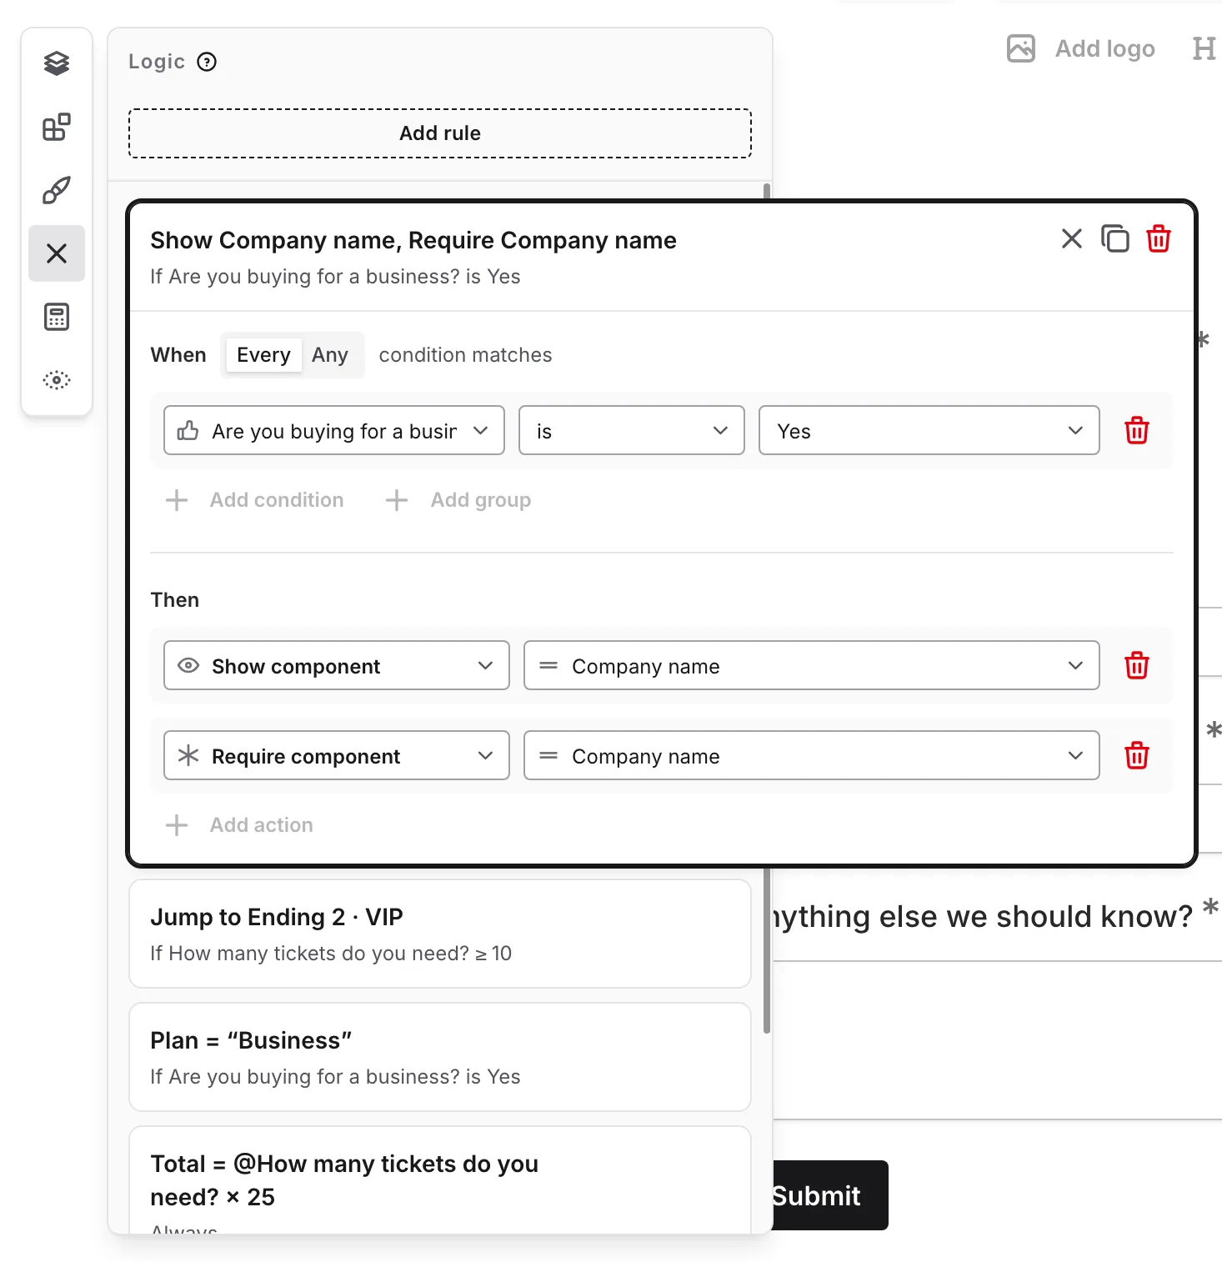Select Every condition matching
Viewport: 1222px width, 1262px height.
[x=263, y=355]
